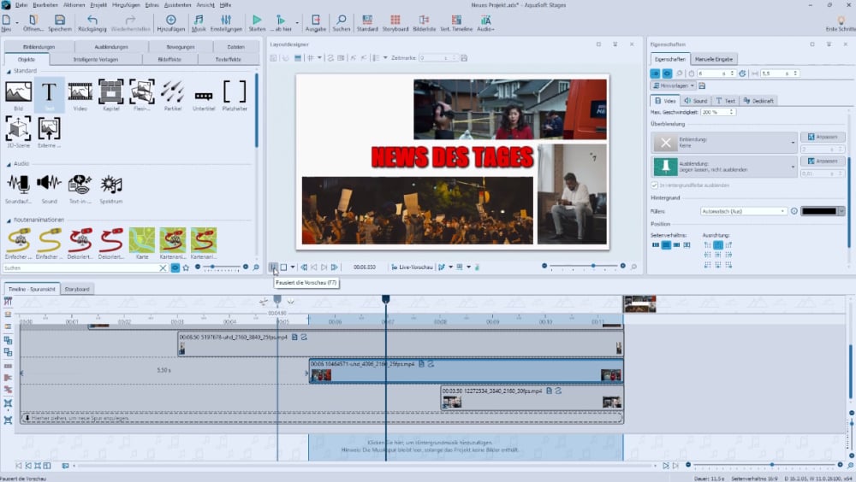This screenshot has height=482, width=856.
Task: Open the Füllen 'Automatisch (Aus)' dropdown
Action: [742, 211]
